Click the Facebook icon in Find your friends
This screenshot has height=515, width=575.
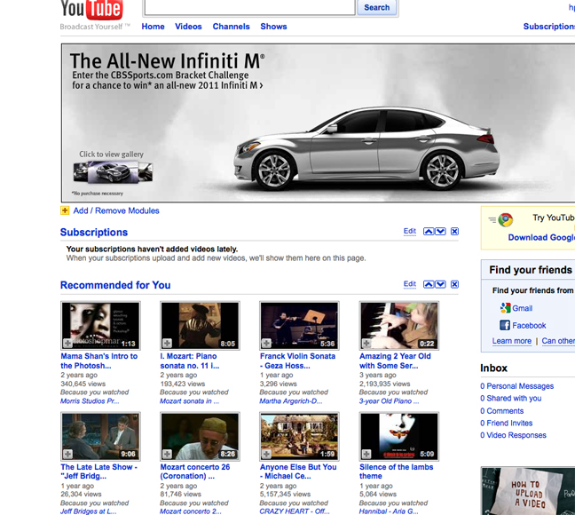505,325
